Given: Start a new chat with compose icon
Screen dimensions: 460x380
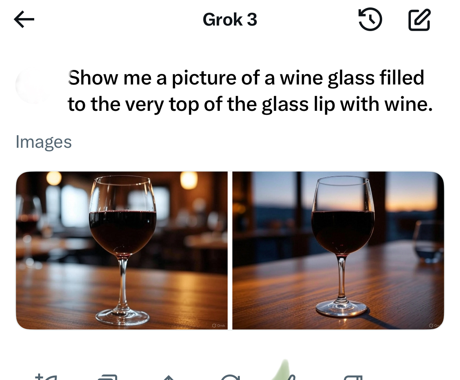Looking at the screenshot, I should 420,20.
